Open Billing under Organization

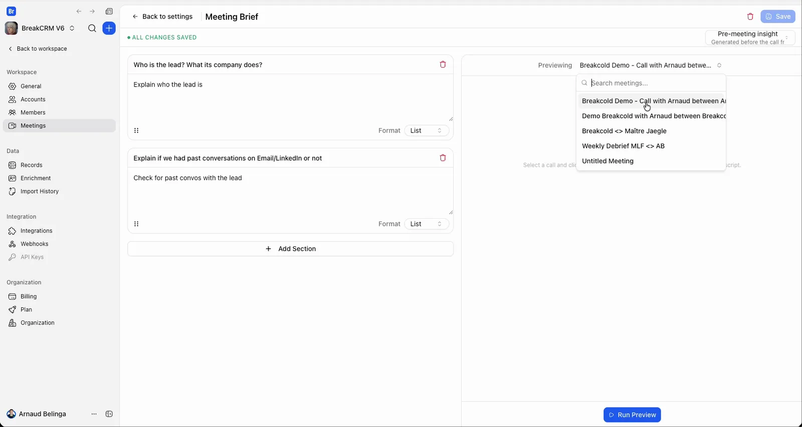click(x=59, y=296)
